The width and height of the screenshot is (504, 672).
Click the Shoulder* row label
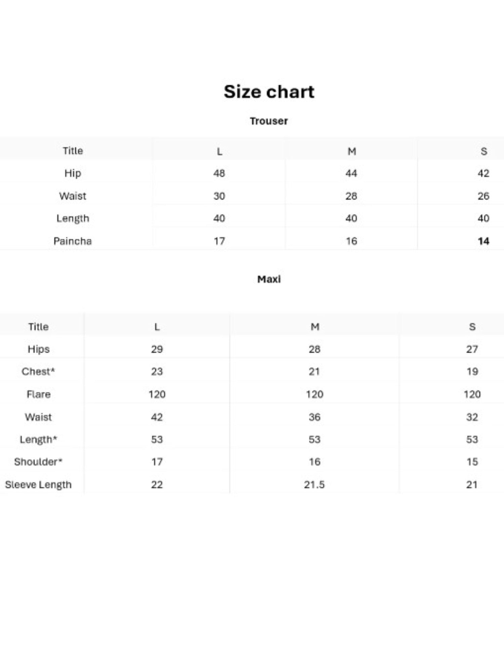(x=38, y=462)
